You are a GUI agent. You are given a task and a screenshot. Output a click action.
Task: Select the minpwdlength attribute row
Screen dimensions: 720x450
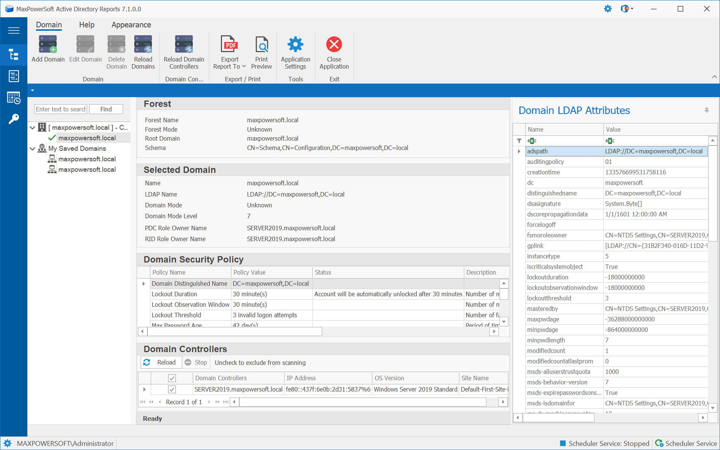click(617, 340)
